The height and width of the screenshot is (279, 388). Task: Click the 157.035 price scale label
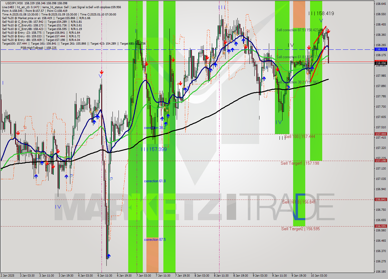(x=381, y=179)
